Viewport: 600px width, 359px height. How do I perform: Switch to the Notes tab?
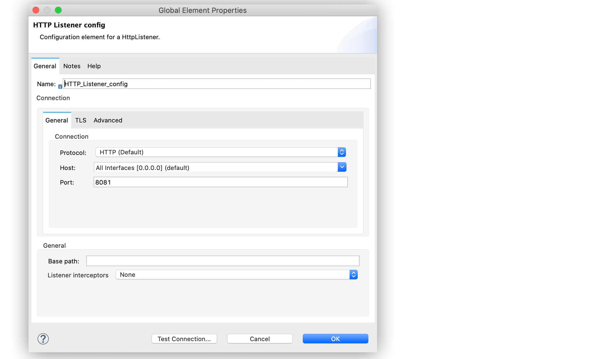[71, 66]
